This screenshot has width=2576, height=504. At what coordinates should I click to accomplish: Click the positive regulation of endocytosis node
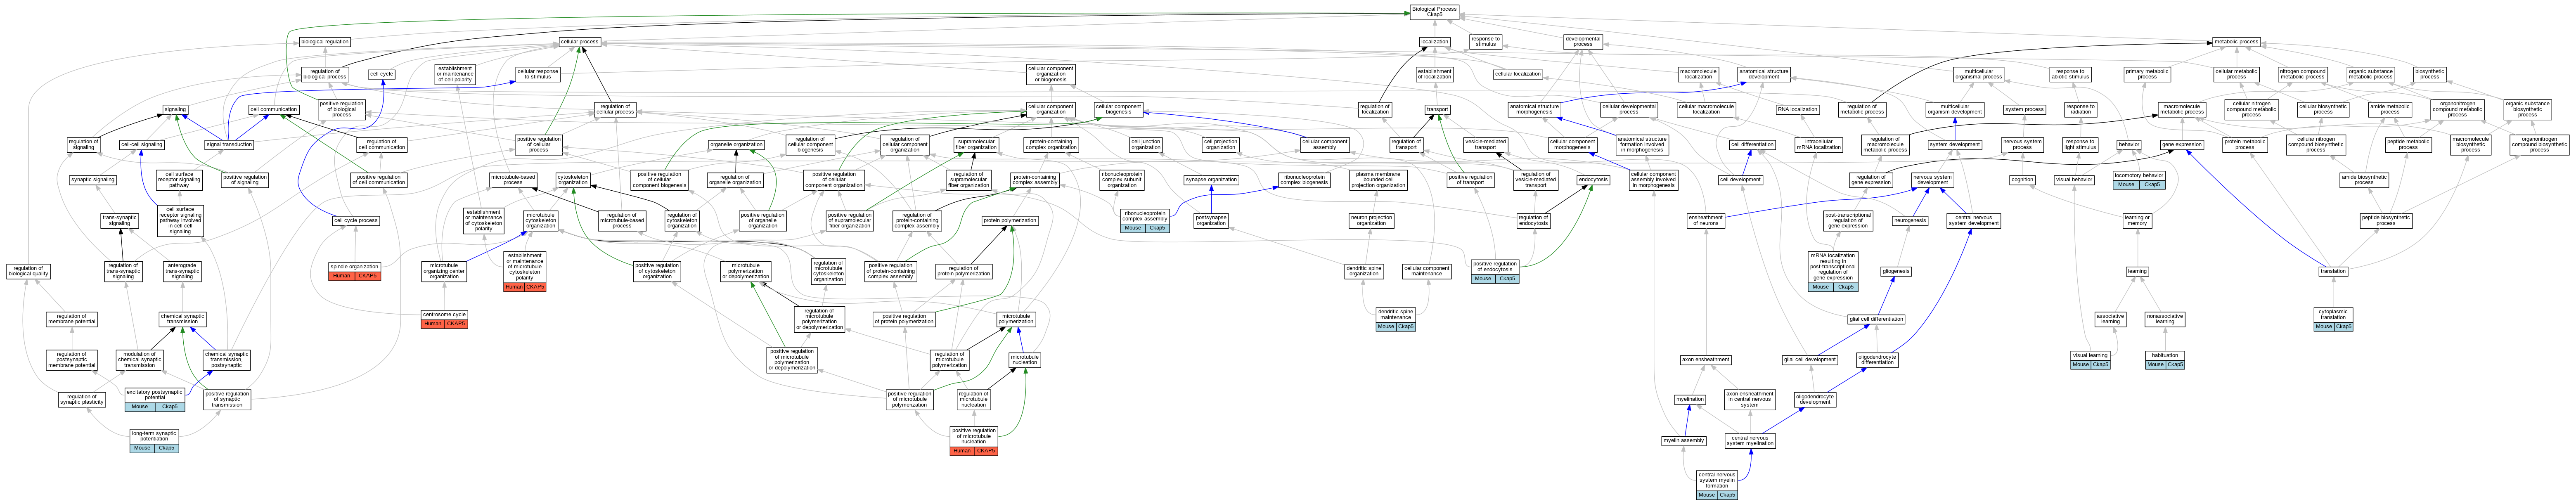1495,267
